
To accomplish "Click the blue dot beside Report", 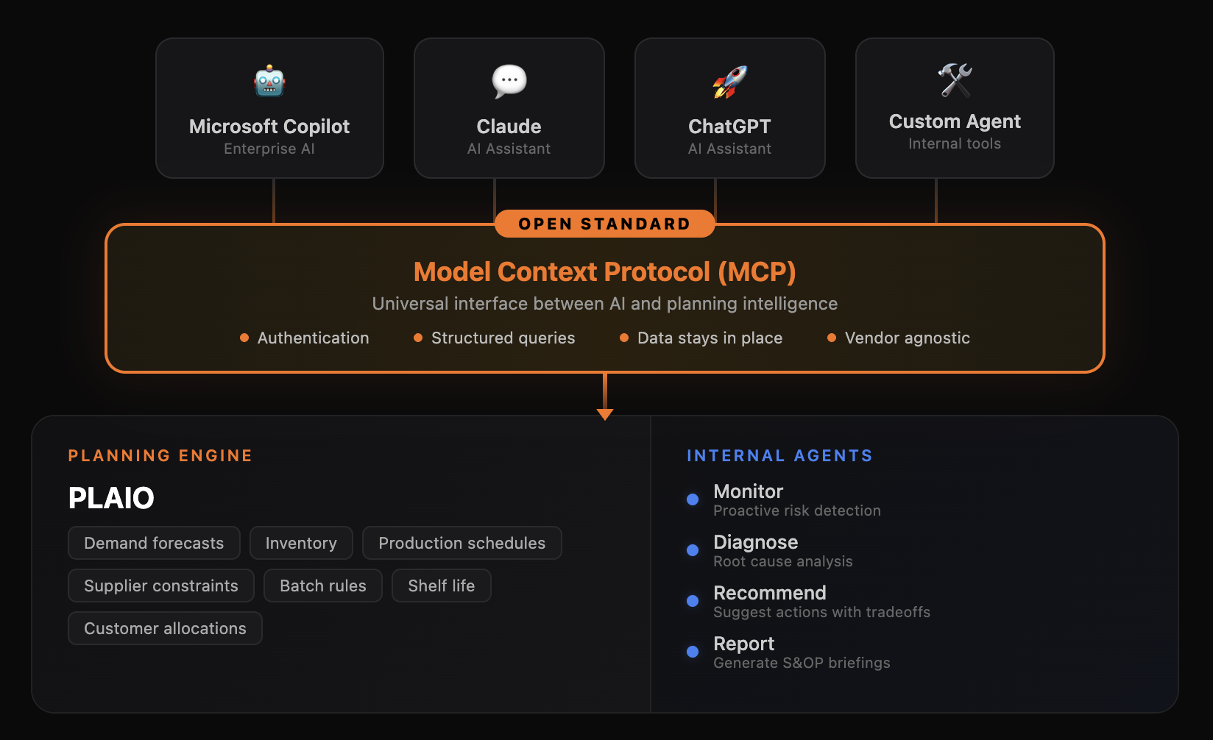I will (693, 652).
